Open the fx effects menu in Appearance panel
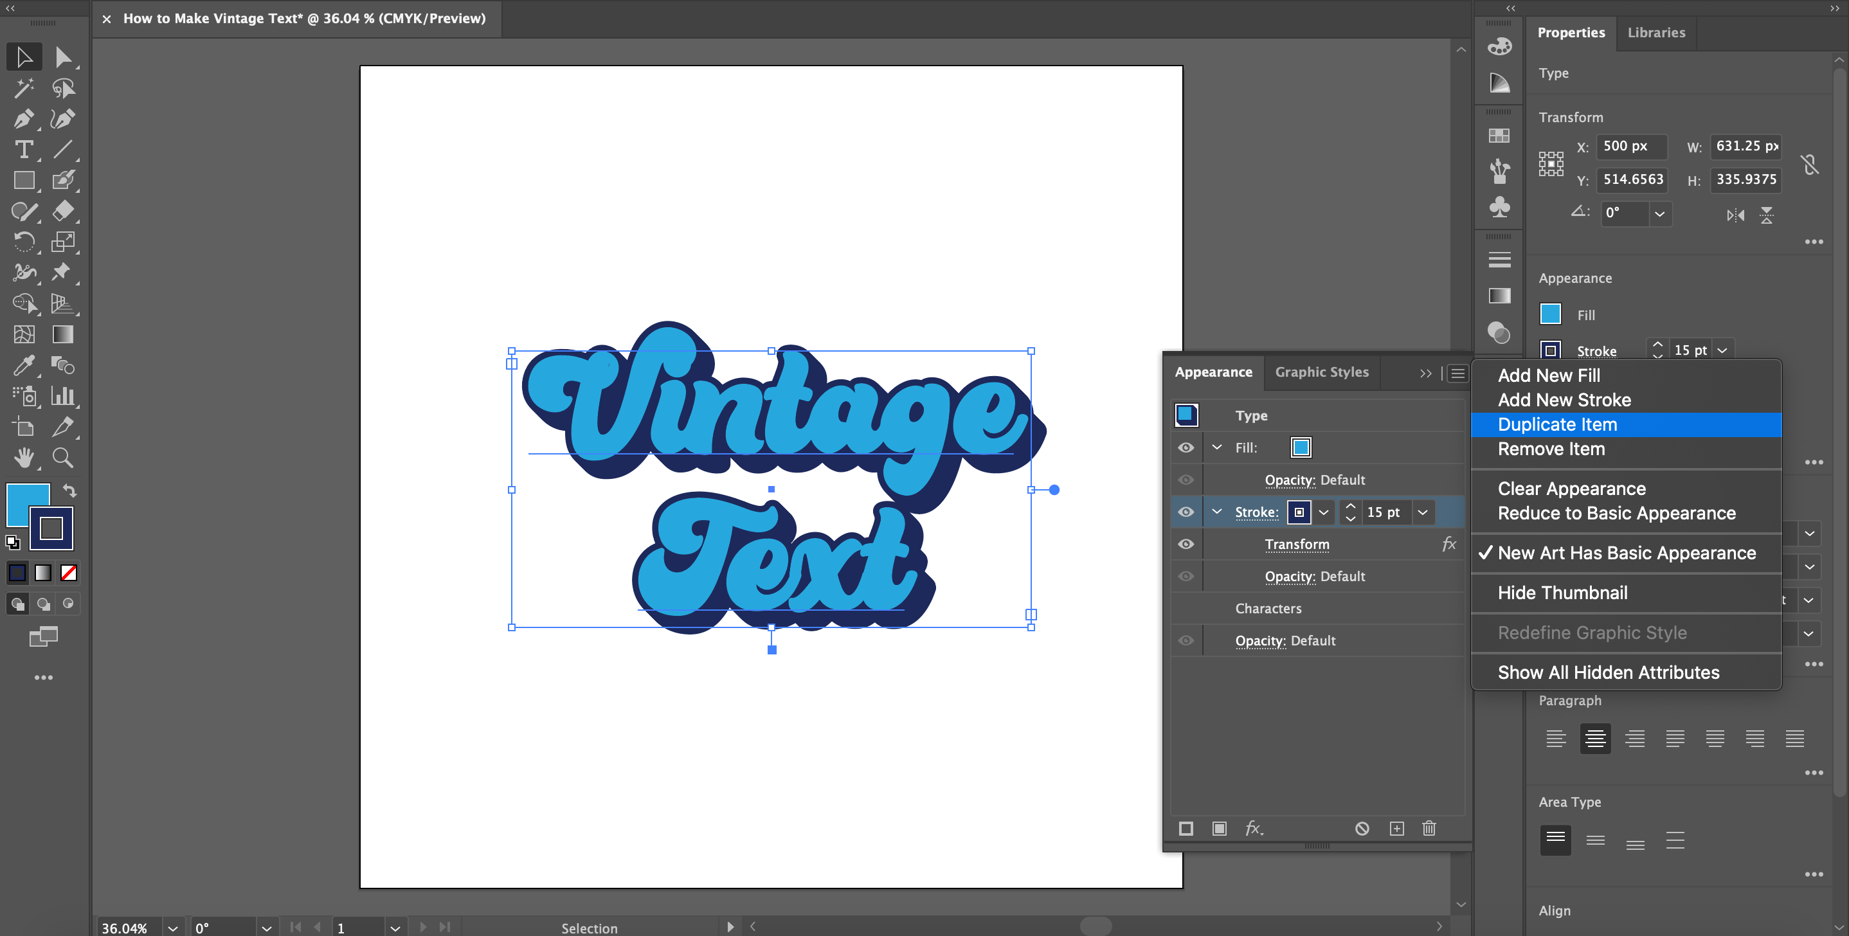The height and width of the screenshot is (936, 1849). (1255, 829)
